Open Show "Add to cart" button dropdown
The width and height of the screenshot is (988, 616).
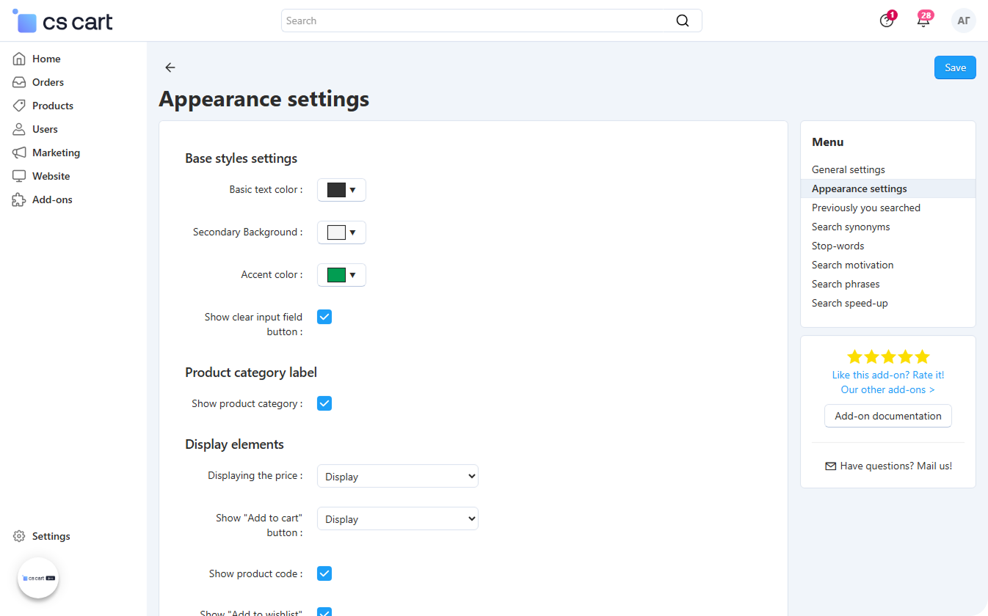click(397, 518)
